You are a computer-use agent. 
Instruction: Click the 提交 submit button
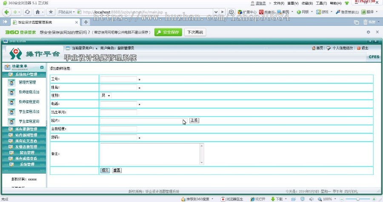105,170
